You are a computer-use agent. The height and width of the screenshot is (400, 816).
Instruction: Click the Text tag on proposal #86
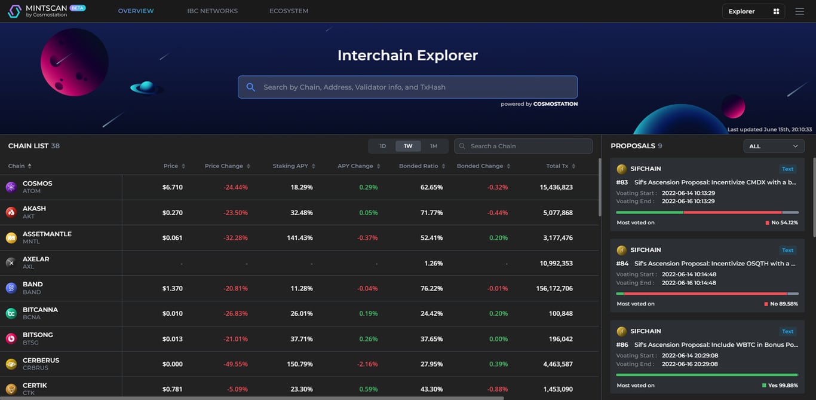coord(788,332)
